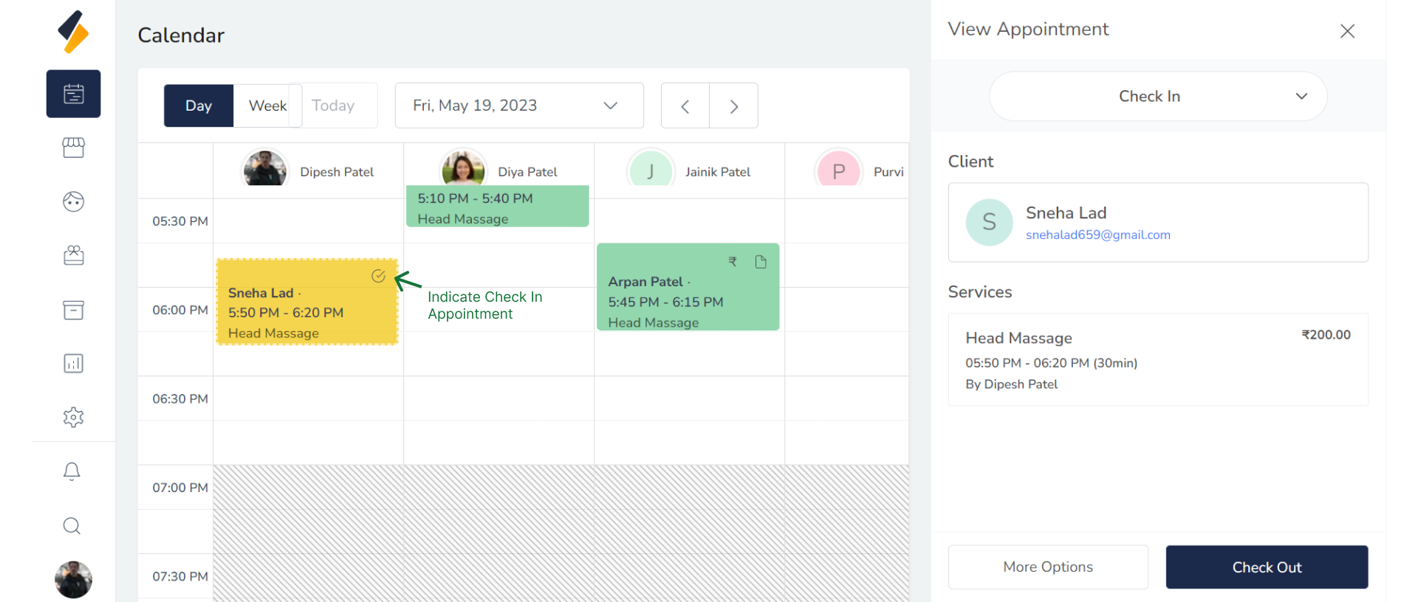Click the note icon on Arpan Patel appointment
Image resolution: width=1418 pixels, height=602 pixels.
click(x=761, y=262)
